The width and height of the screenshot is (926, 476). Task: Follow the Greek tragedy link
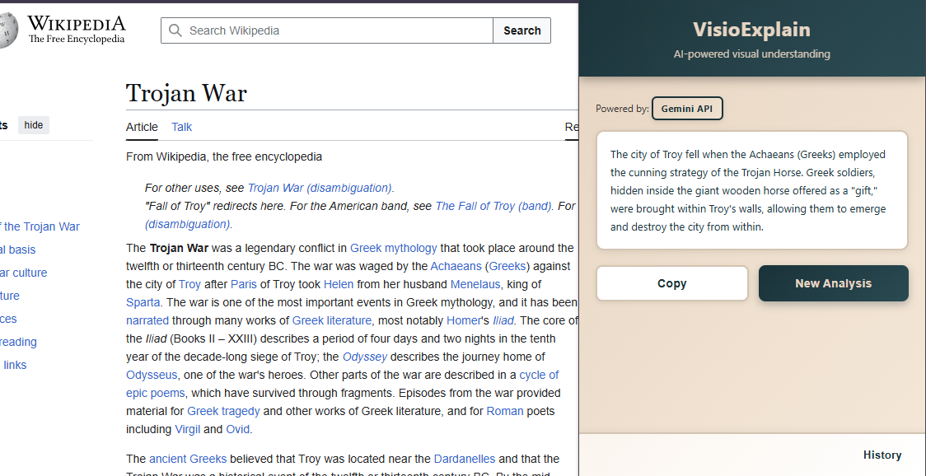click(x=223, y=411)
